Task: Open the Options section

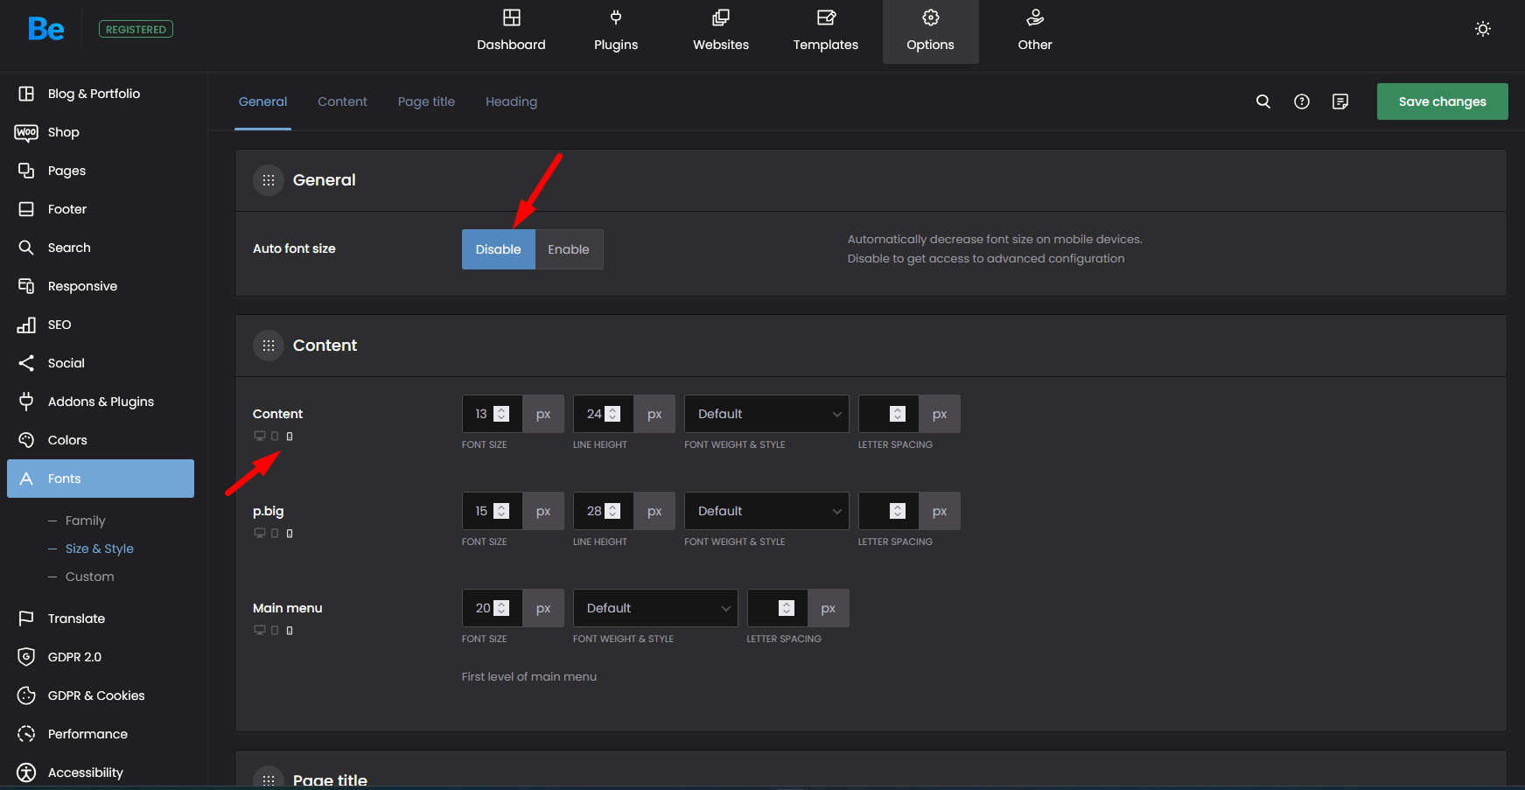Action: tap(931, 31)
